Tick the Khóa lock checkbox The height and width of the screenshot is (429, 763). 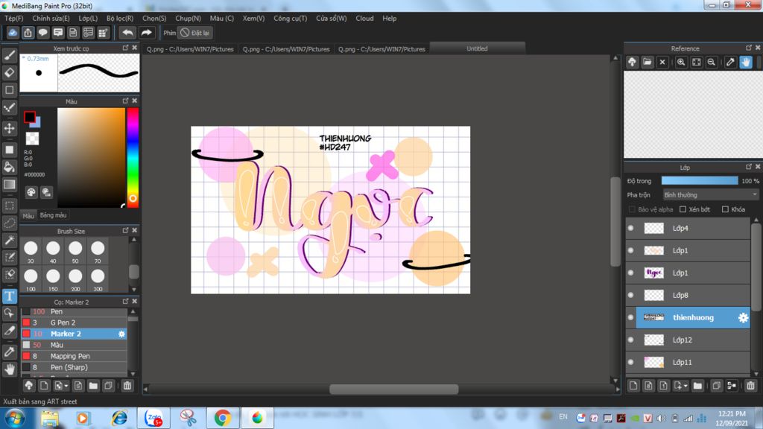point(724,210)
